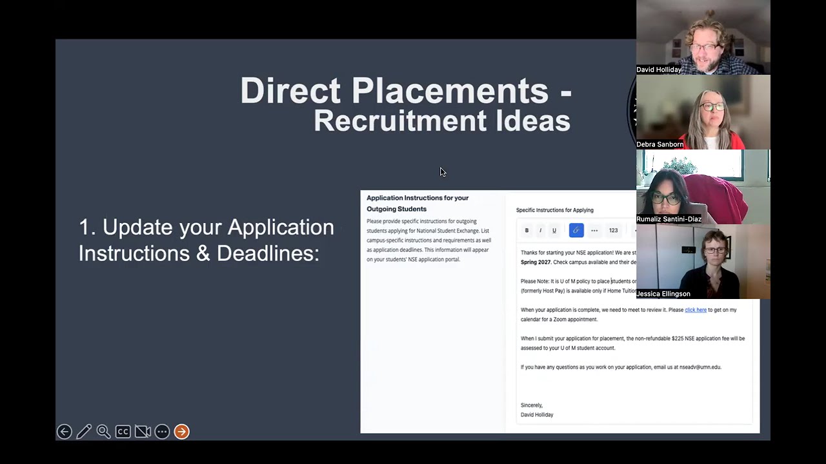Apply underline in the instructions editor

coord(554,230)
